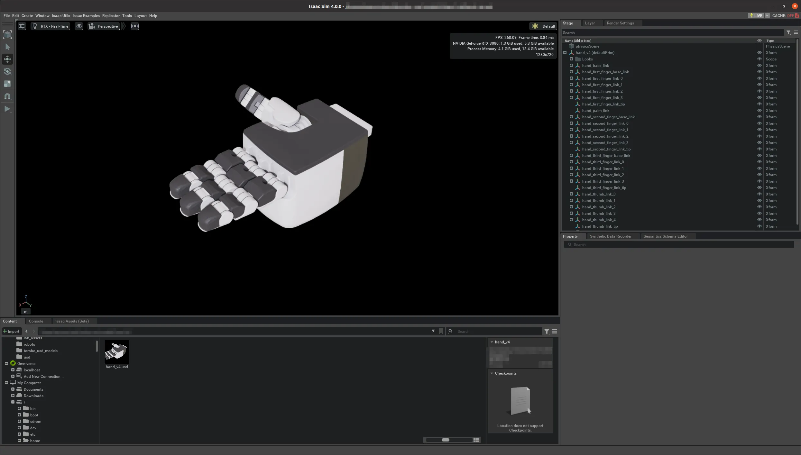Toggle visibility of hand_second_finger_link_2
Viewport: 801px width, 455px height.
click(760, 136)
